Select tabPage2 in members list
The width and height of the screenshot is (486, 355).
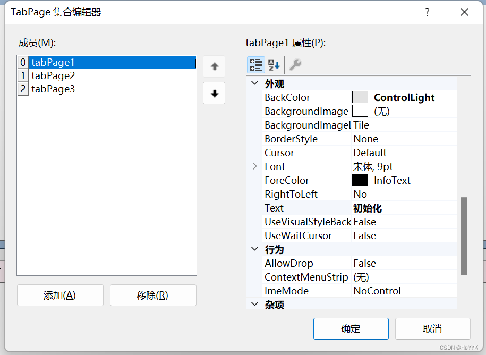(x=112, y=75)
